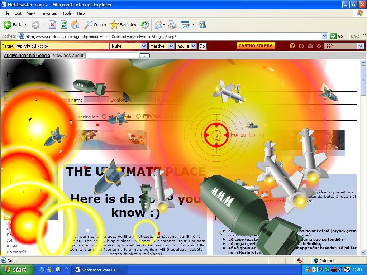Open the View menu

pyautogui.click(x=31, y=13)
